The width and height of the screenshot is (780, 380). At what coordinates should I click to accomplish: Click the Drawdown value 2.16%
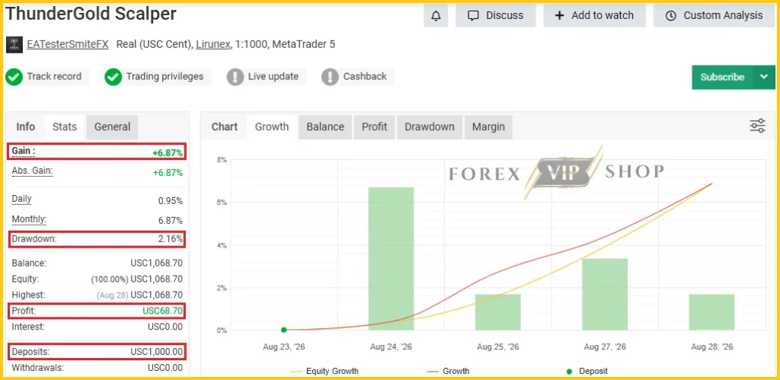pyautogui.click(x=170, y=239)
